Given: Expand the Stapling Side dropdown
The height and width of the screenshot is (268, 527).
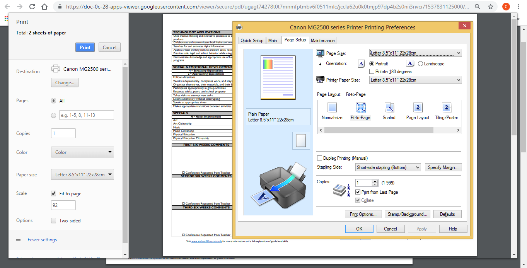Looking at the screenshot, I should click(388, 167).
